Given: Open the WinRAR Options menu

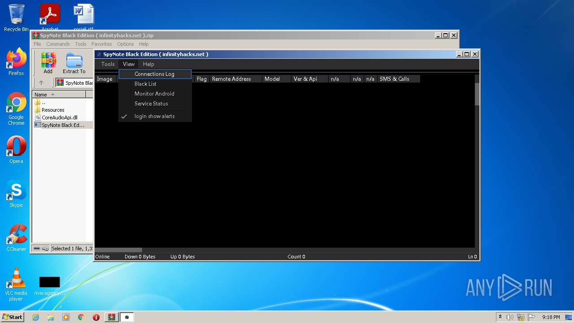Looking at the screenshot, I should tap(126, 44).
